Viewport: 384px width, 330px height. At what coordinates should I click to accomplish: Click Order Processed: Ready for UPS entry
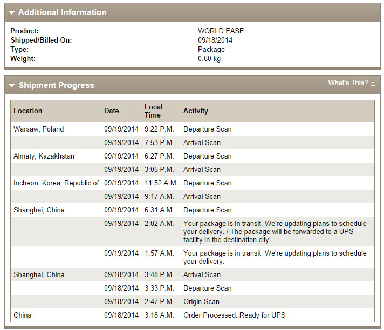coord(235,315)
